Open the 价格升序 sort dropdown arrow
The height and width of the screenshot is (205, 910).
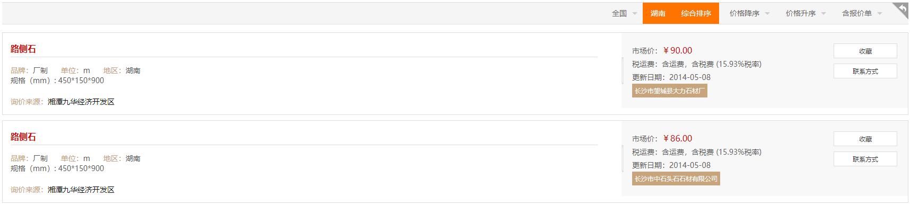click(824, 14)
